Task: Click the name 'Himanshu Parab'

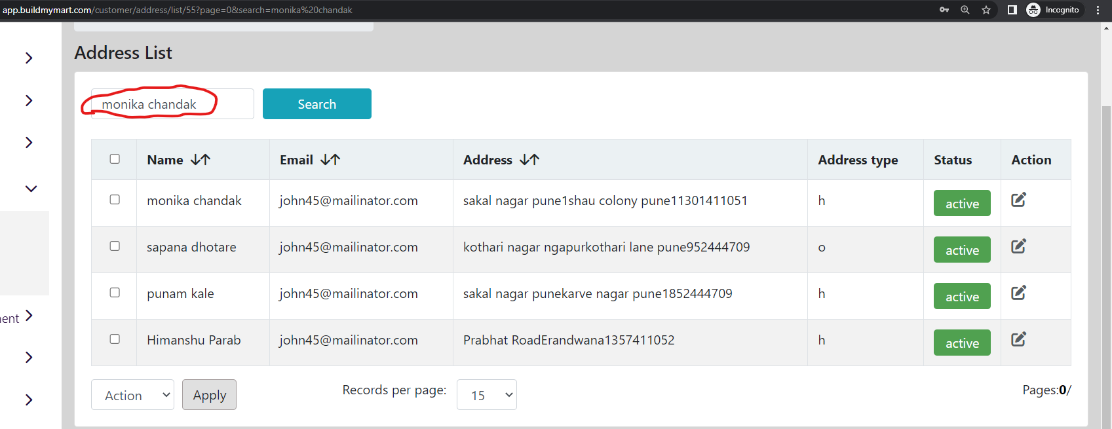Action: pyautogui.click(x=194, y=340)
